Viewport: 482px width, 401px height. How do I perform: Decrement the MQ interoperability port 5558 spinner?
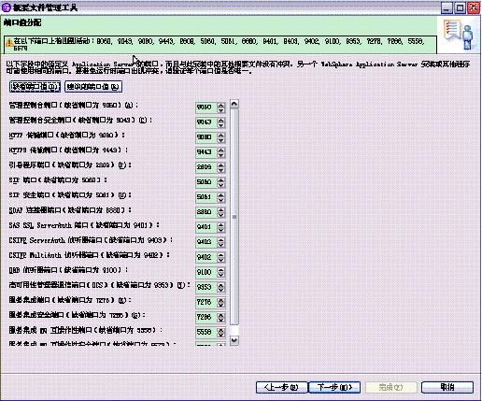(221, 335)
